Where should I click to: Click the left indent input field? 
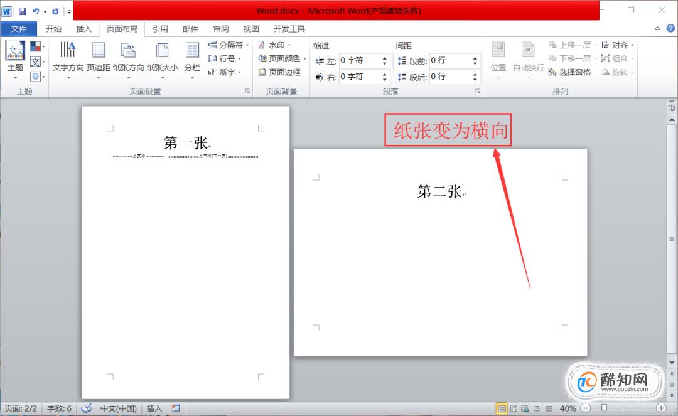(x=360, y=60)
